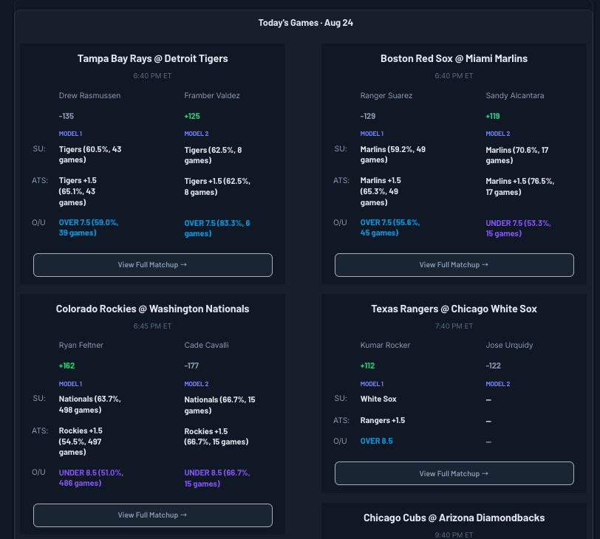The image size is (600, 539).
Task: Click the Today's Games · Aug 24 heading
Action: tap(306, 23)
